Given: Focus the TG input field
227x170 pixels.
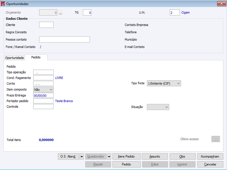Looking at the screenshot, I should point(87,12).
